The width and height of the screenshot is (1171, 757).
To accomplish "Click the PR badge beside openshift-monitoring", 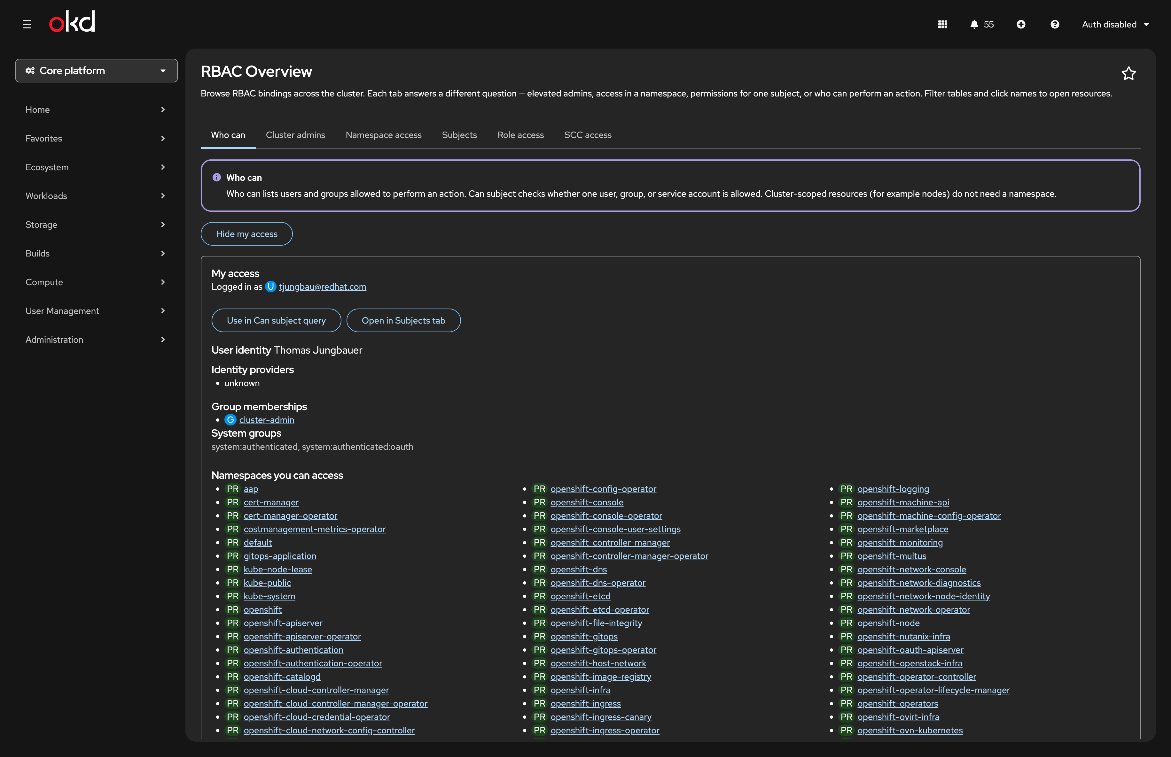I will (846, 543).
